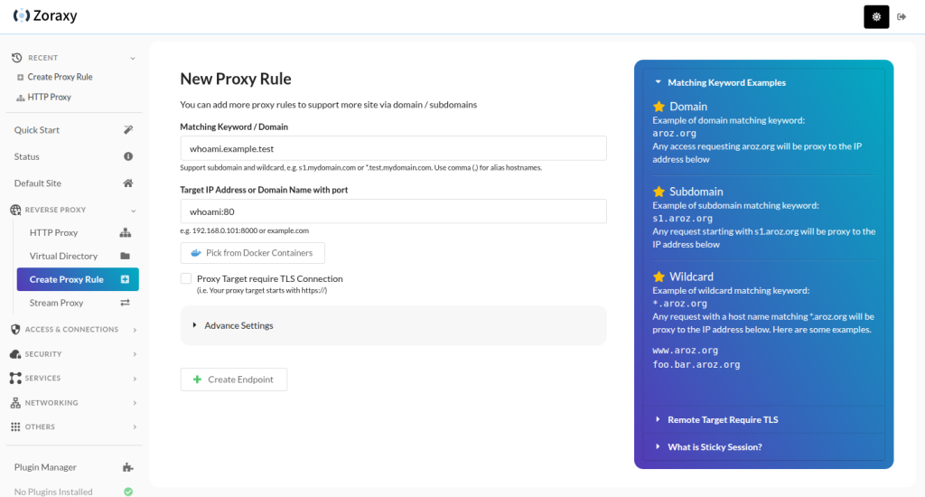
Task: Expand Networking section chevron
Action: tap(135, 403)
